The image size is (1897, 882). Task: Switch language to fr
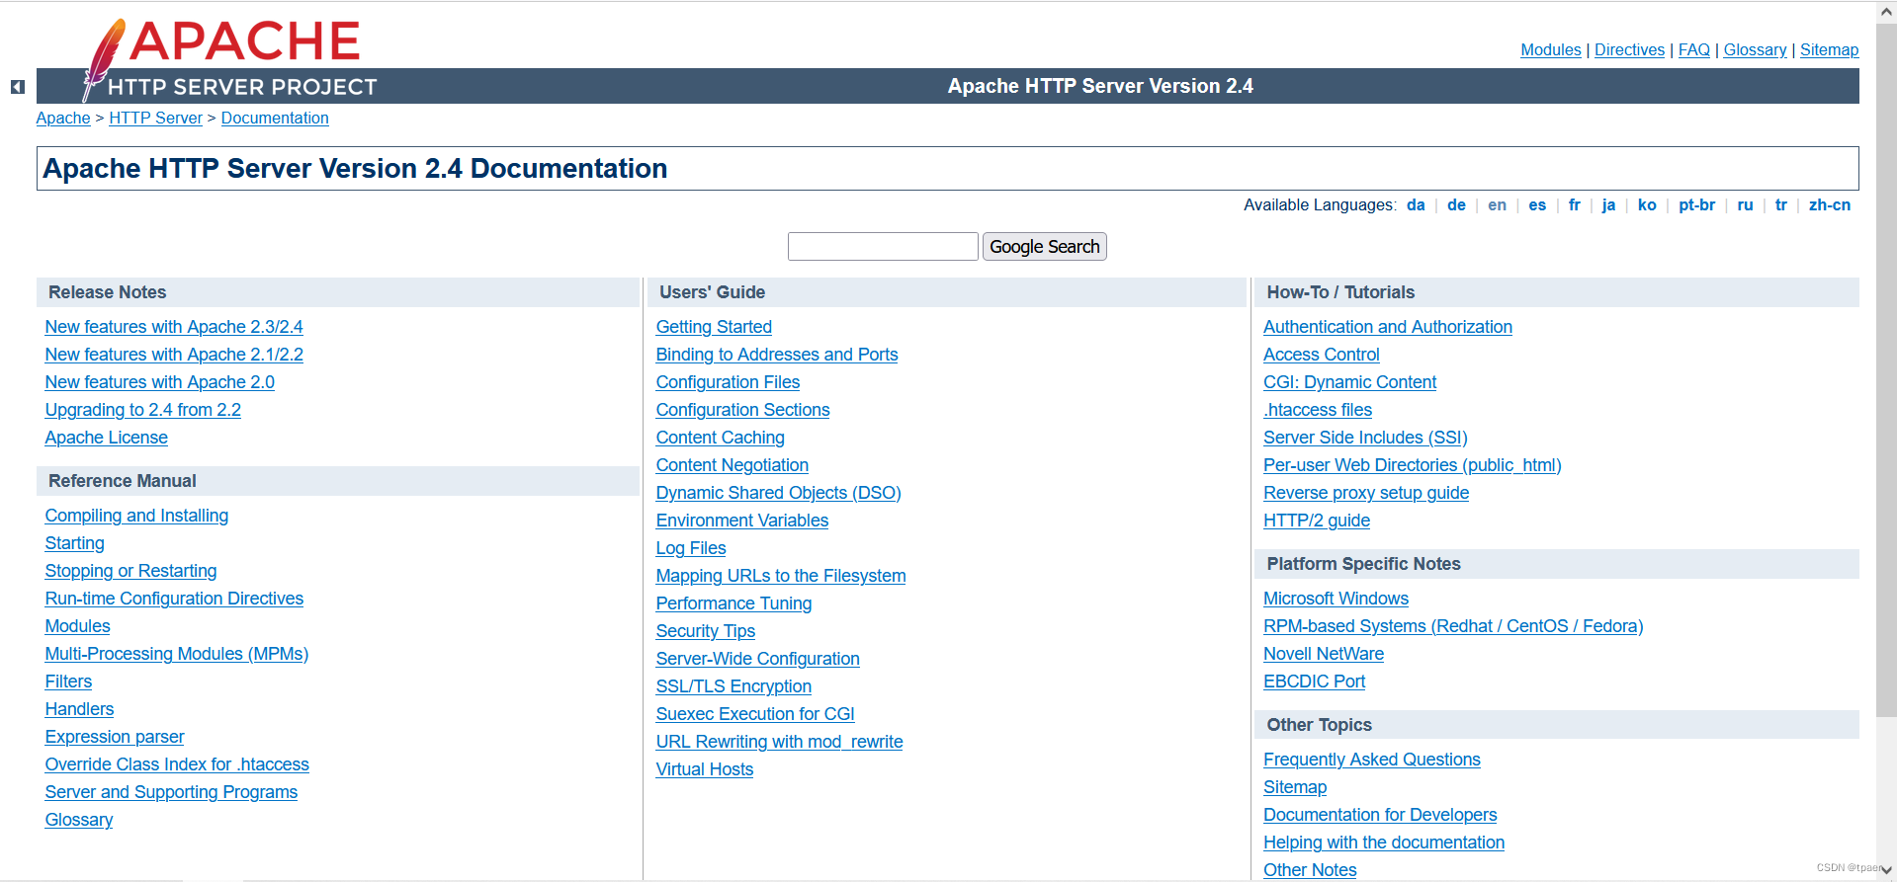(1574, 204)
